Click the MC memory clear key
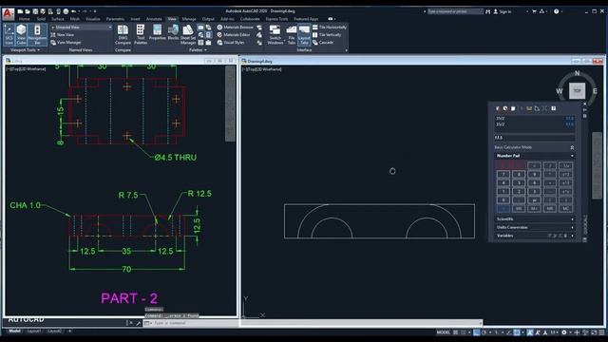This screenshot has height=342, width=608. coord(566,209)
